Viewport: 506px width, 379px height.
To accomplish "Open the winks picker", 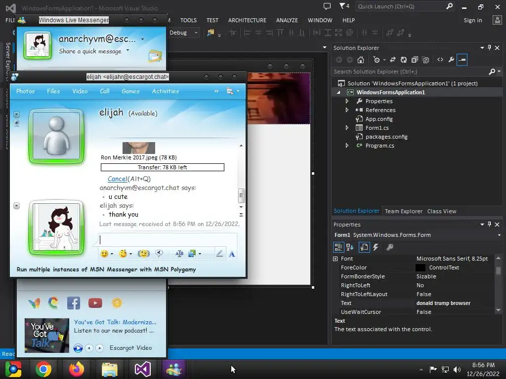I will pyautogui.click(x=123, y=254).
